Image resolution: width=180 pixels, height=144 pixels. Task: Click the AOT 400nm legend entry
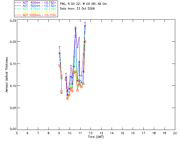point(36,3)
